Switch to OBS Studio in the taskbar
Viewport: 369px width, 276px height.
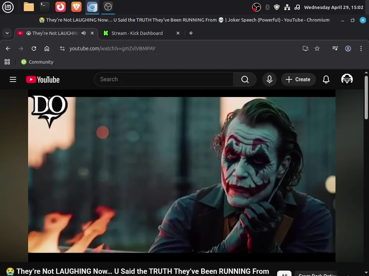click(108, 7)
